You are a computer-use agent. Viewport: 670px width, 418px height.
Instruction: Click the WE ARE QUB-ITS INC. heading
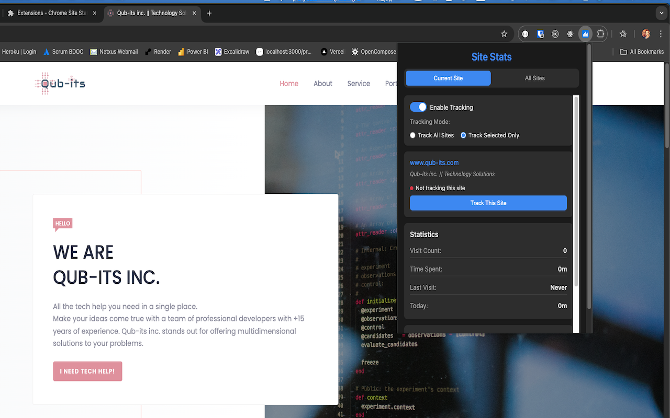pos(106,265)
